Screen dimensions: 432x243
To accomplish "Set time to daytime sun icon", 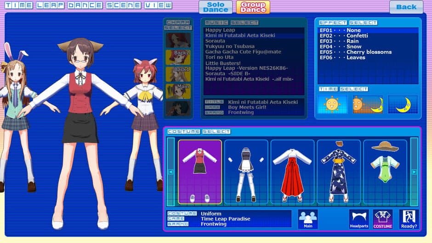I will [x=332, y=104].
